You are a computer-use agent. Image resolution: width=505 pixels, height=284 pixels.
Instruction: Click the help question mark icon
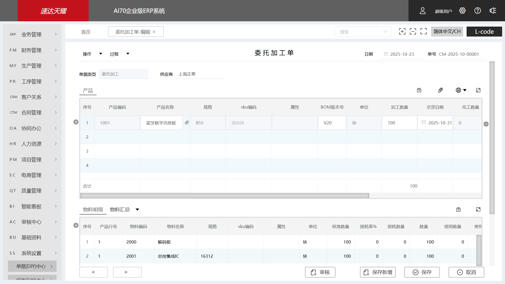point(477,11)
